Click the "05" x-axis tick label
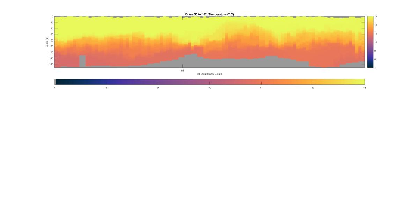Viewport: 419px width, 217px height. 182,70
